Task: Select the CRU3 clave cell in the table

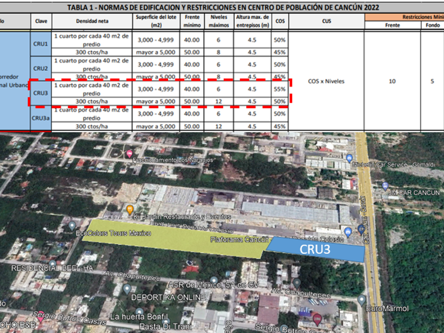Action: click(41, 93)
